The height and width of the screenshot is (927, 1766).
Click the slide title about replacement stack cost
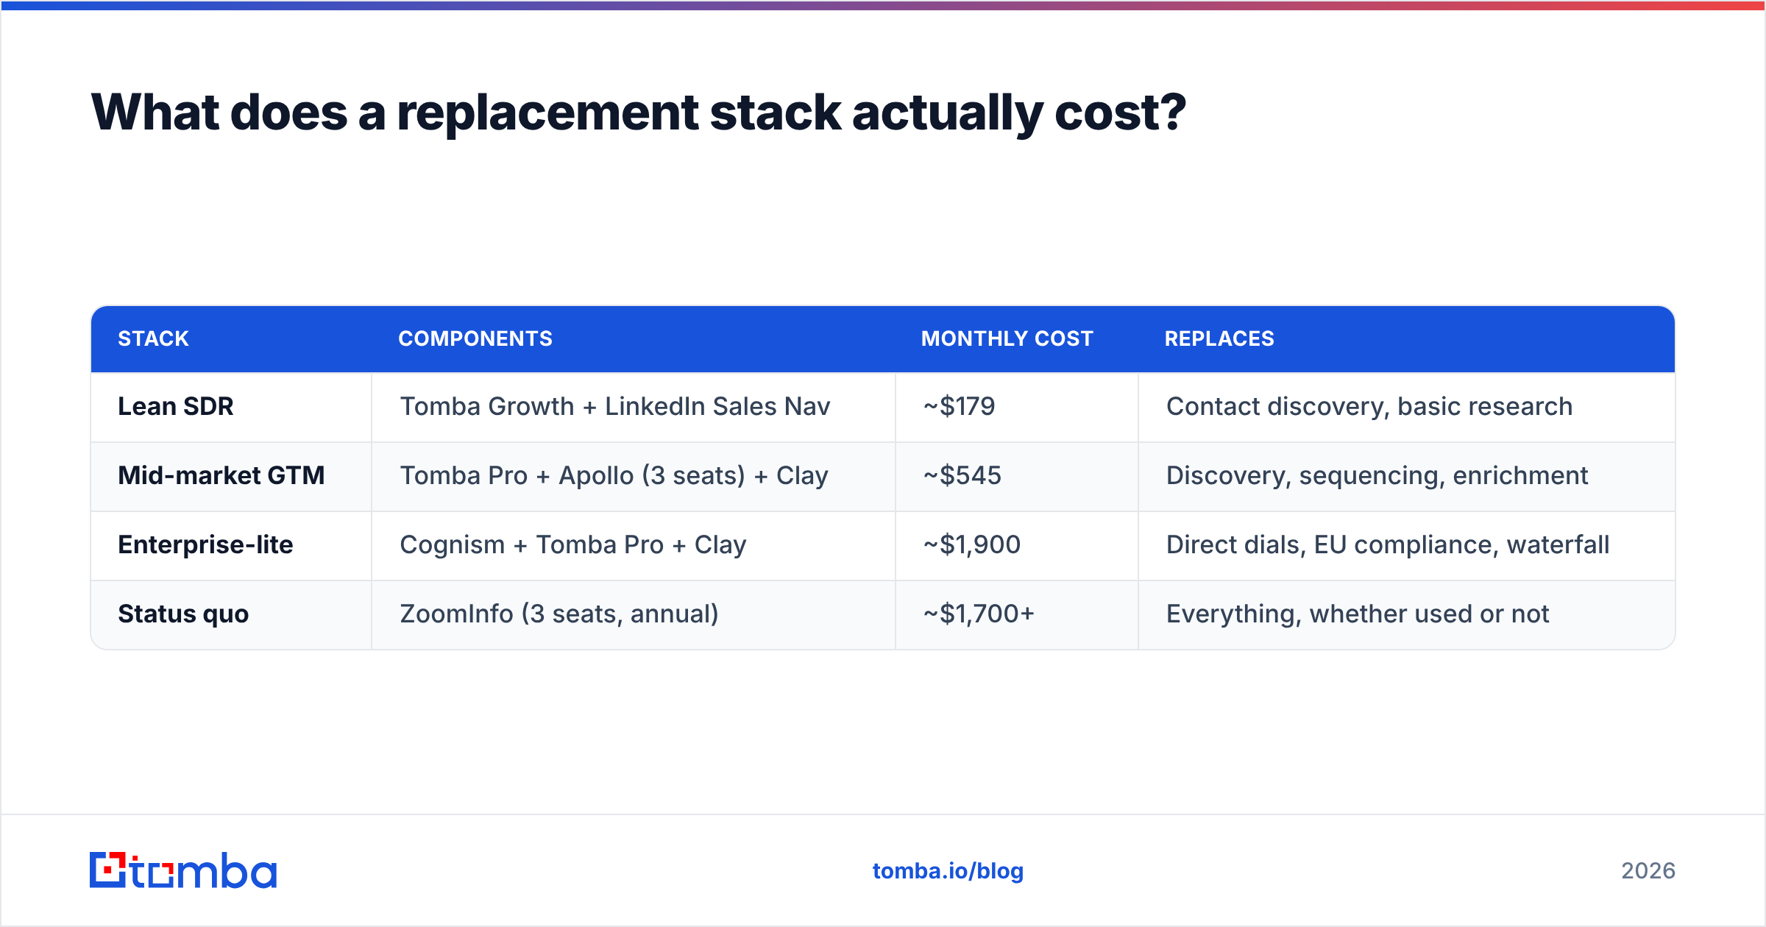click(x=638, y=113)
